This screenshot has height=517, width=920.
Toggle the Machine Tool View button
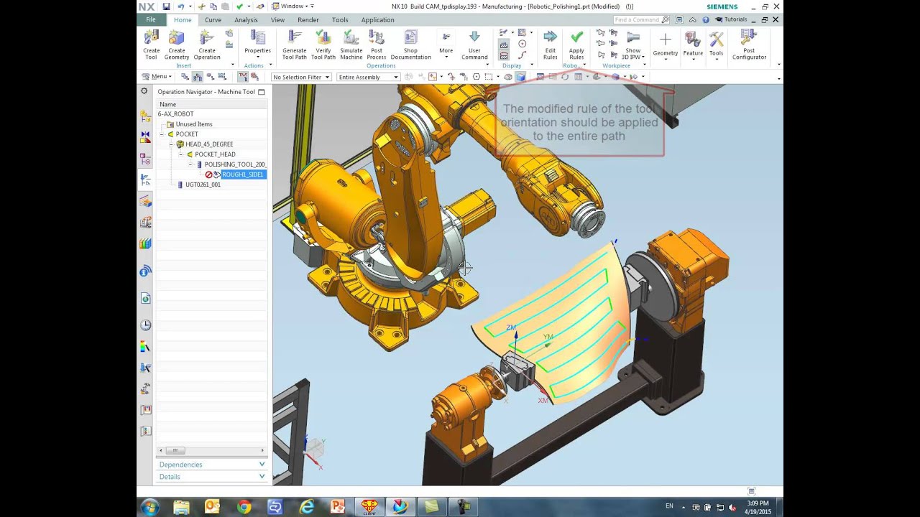pos(198,76)
